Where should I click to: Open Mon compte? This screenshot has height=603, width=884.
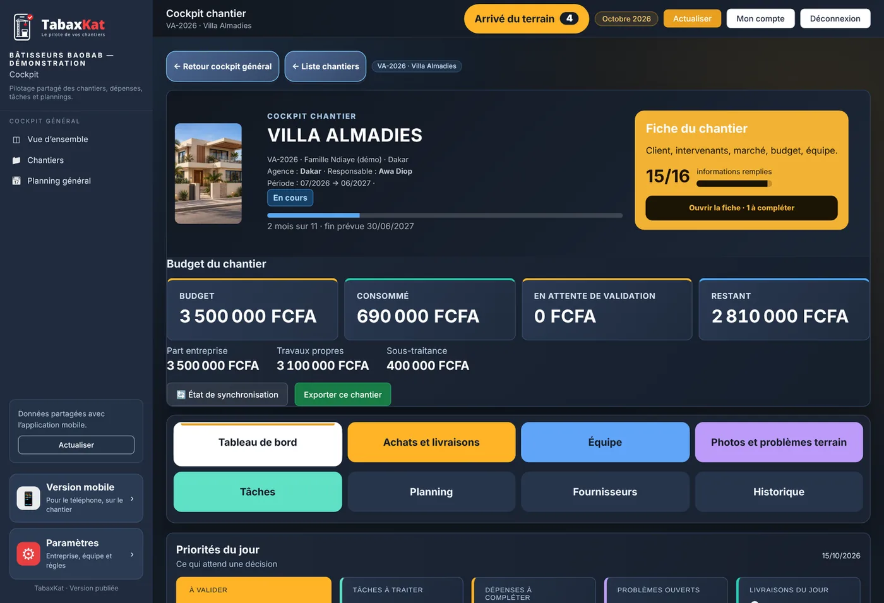coord(760,19)
